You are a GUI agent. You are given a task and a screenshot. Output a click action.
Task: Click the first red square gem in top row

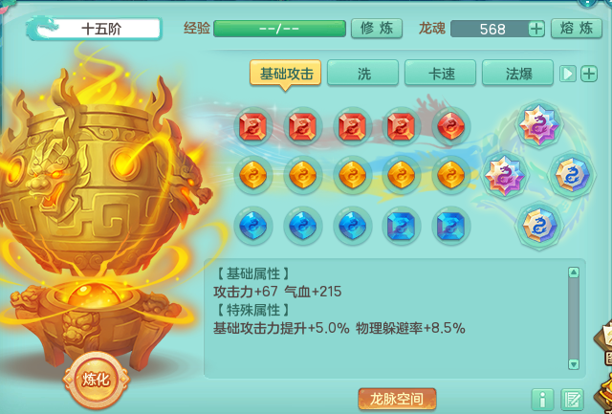252,126
